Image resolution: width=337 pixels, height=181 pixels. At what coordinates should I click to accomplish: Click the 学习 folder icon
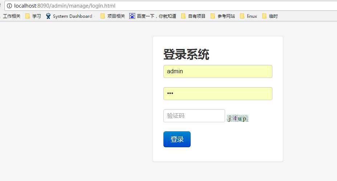click(x=27, y=16)
